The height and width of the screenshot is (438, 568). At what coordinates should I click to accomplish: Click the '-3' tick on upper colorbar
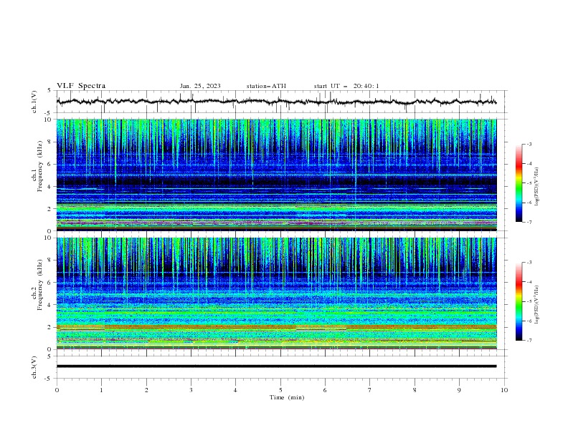[x=529, y=144]
